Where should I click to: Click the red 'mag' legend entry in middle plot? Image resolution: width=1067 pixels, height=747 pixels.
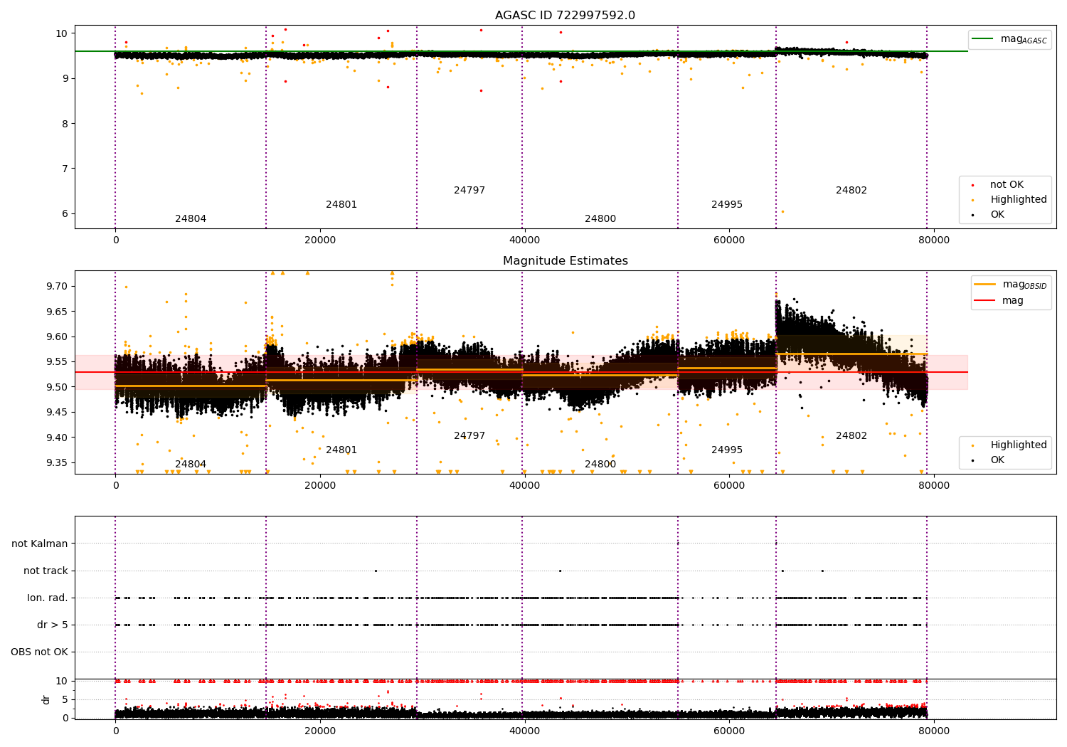(x=1000, y=301)
